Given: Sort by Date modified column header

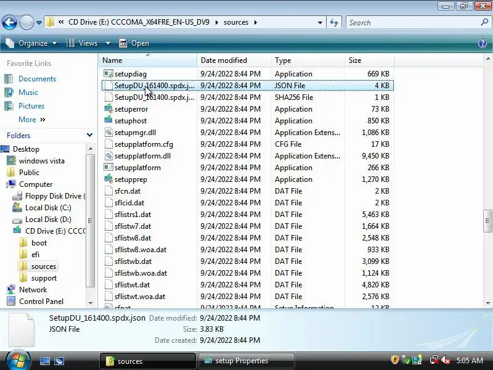Looking at the screenshot, I should pos(234,60).
